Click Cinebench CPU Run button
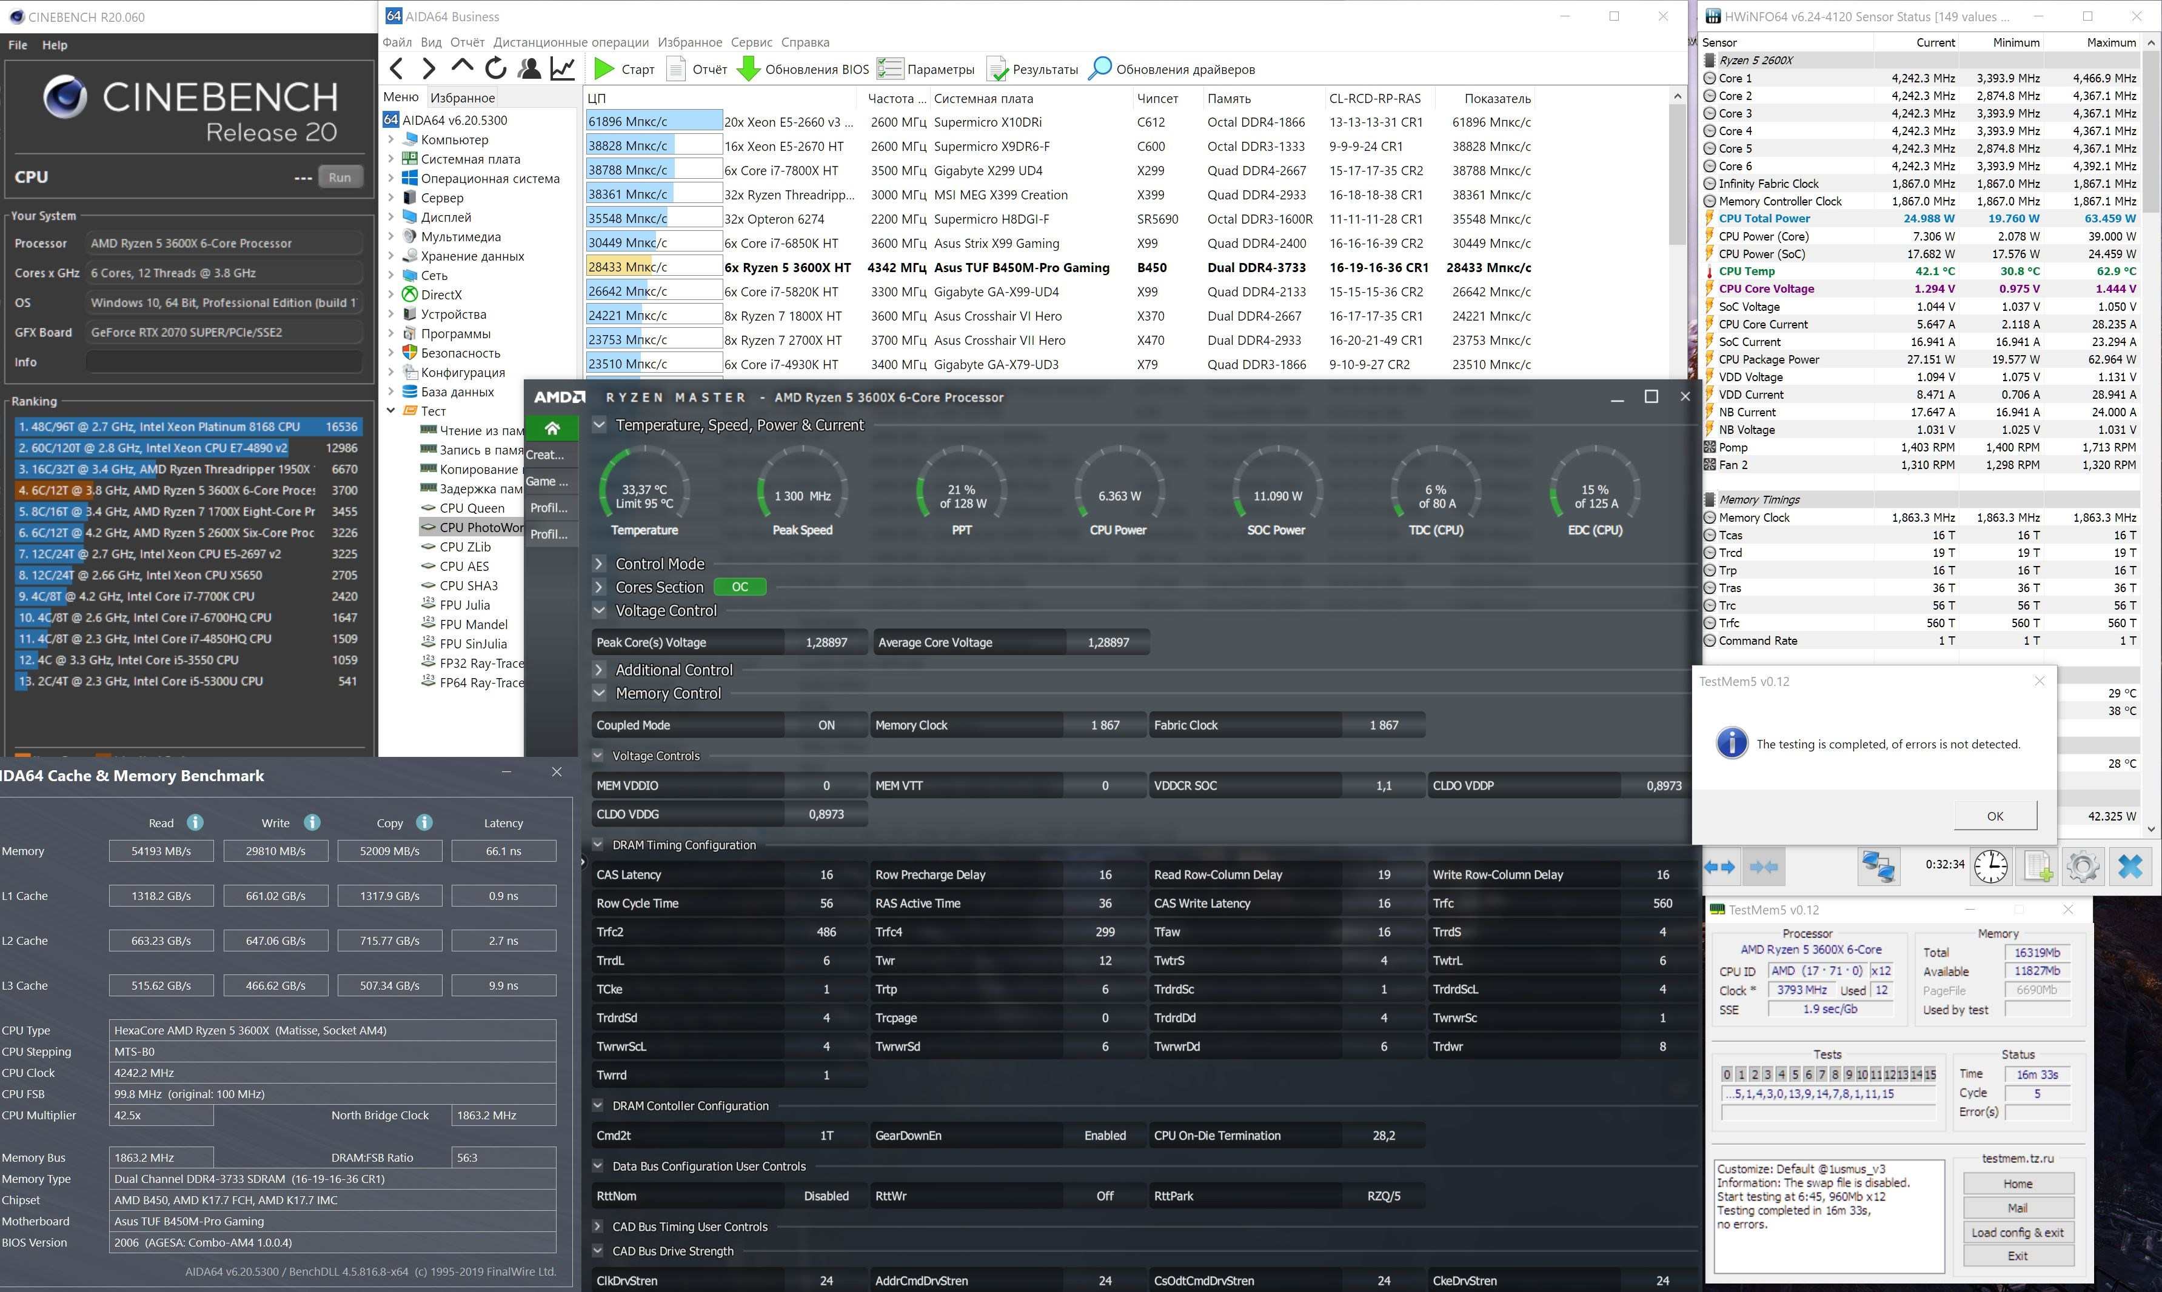This screenshot has height=1292, width=2162. click(340, 177)
